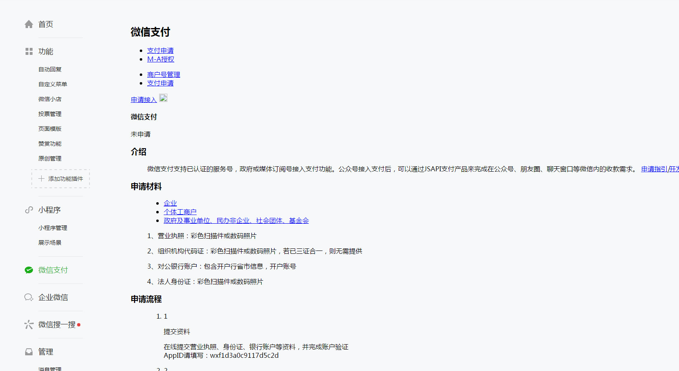The width and height of the screenshot is (679, 371).
Task: Click 添加功能插件 button
Action: tap(61, 179)
